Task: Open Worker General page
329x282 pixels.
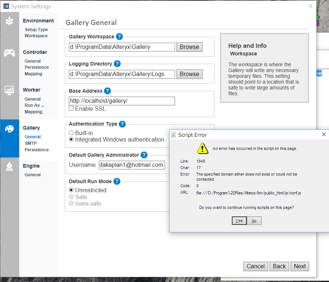Action: click(33, 99)
